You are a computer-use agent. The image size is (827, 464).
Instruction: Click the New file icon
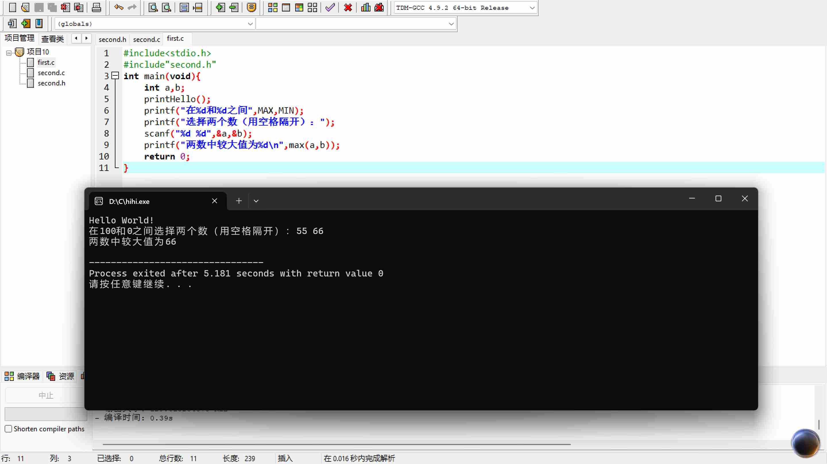[x=13, y=7]
